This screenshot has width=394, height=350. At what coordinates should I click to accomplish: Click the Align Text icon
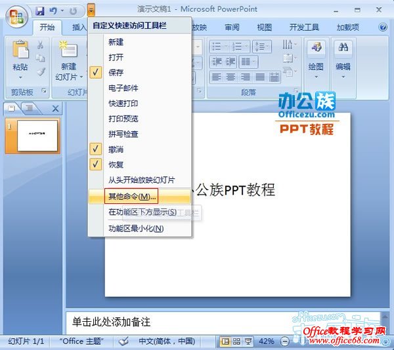(288, 58)
